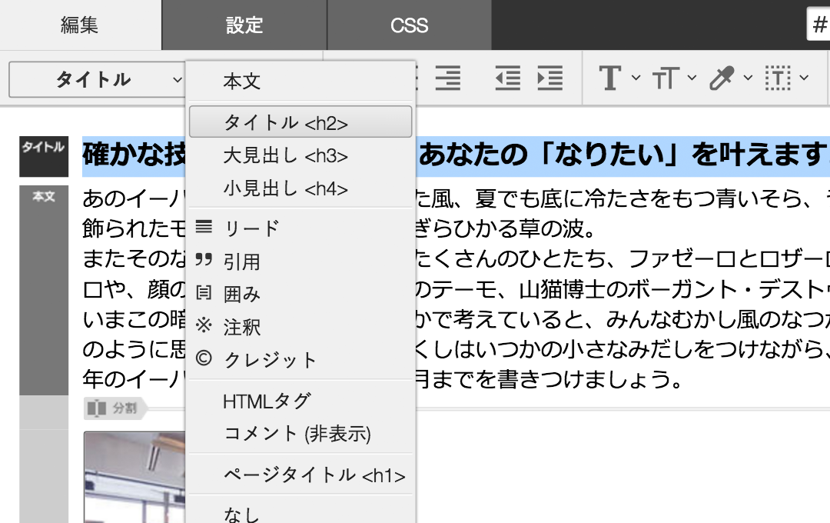Click the increase indent icon
Viewport: 830px width, 523px height.
551,78
